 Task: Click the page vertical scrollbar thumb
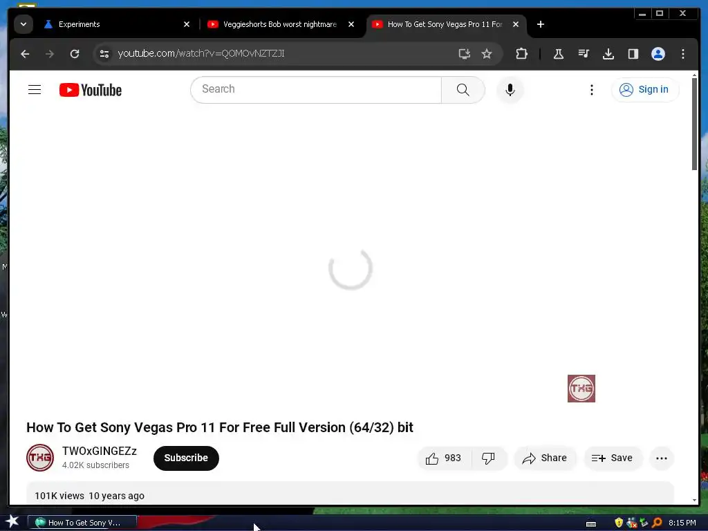point(694,124)
